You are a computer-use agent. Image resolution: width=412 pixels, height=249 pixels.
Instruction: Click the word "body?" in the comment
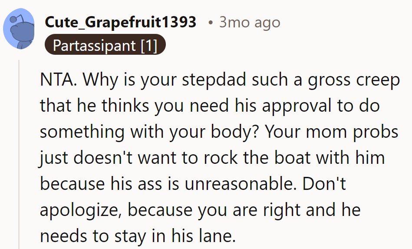[x=236, y=132]
